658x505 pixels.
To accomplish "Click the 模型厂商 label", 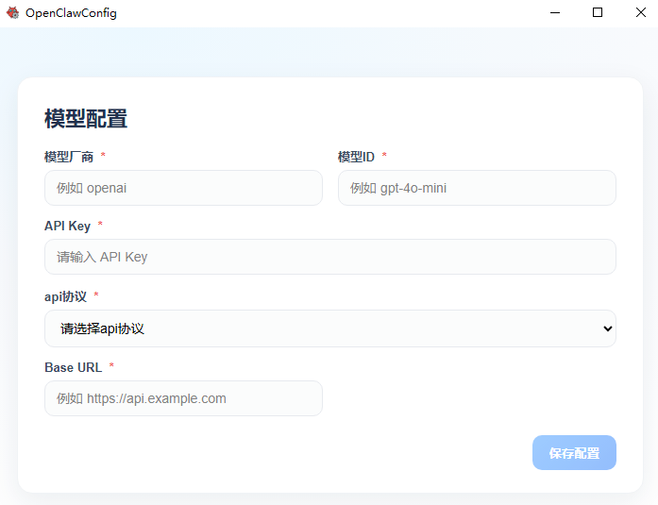I will 69,157.
